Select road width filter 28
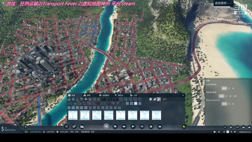 (103, 108)
